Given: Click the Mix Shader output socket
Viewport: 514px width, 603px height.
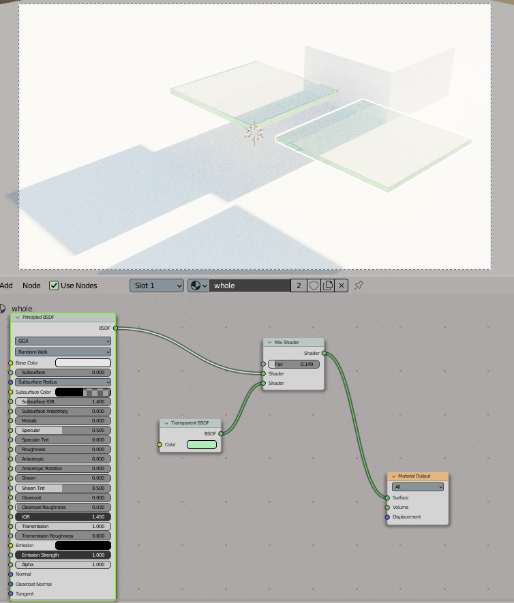Looking at the screenshot, I should click(x=324, y=353).
